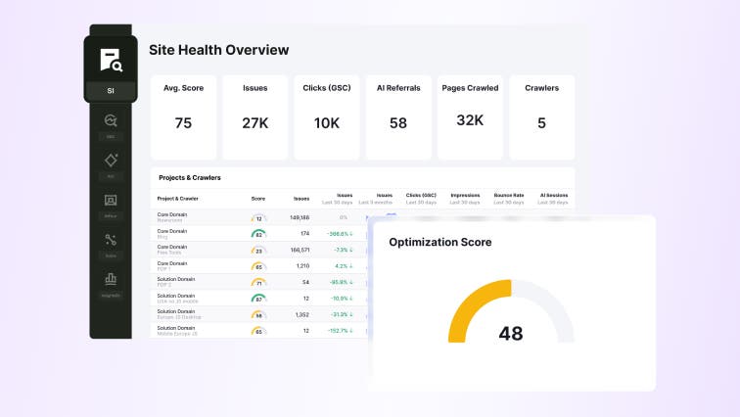Screen dimensions: 740x417
Task: Open the framed portrait sidebar icon
Action: [111, 200]
